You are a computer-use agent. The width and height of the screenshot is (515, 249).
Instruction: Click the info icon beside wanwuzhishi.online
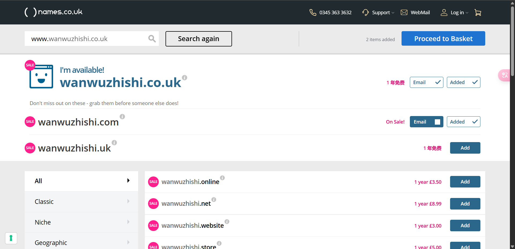point(222,178)
